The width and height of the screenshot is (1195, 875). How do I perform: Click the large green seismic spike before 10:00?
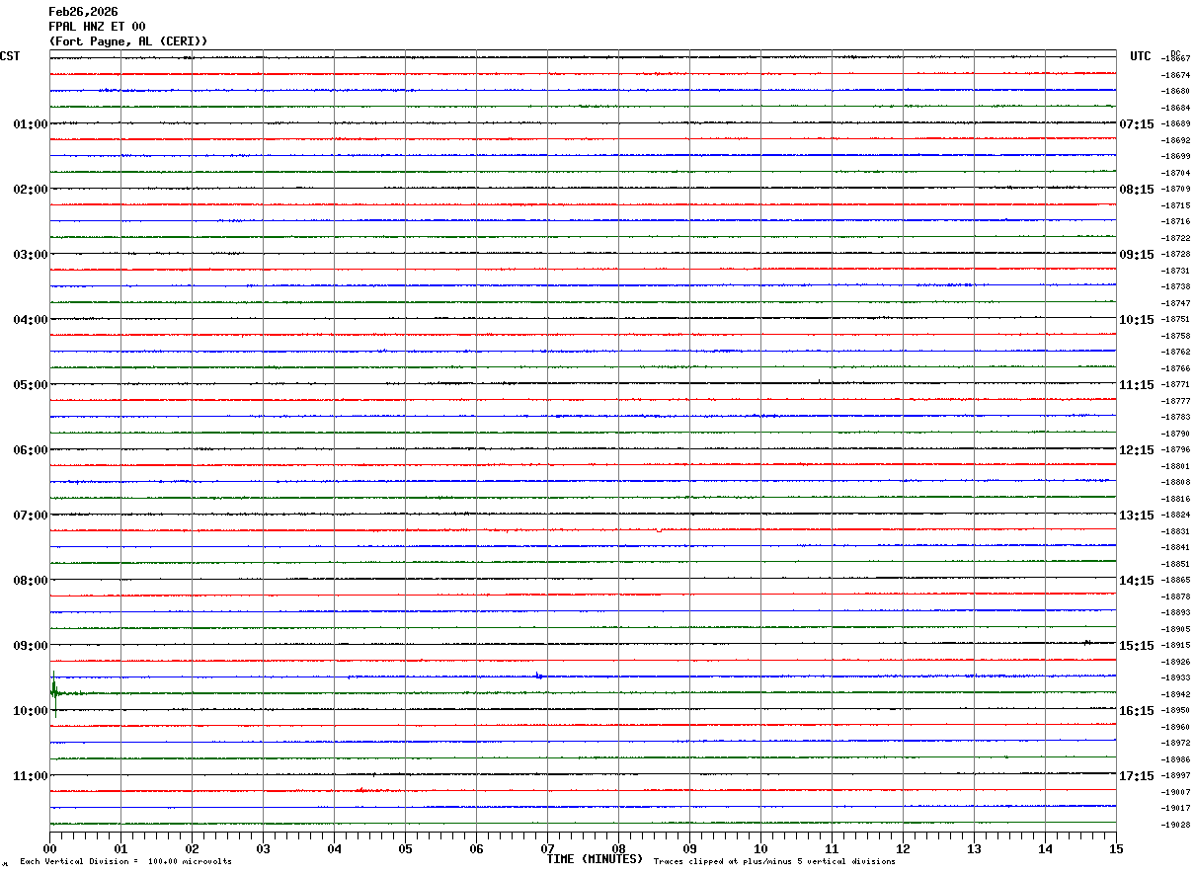pyautogui.click(x=53, y=693)
